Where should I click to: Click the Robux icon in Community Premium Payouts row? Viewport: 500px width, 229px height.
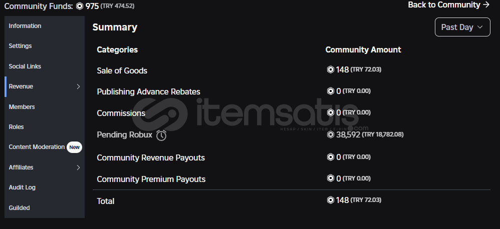pyautogui.click(x=330, y=178)
